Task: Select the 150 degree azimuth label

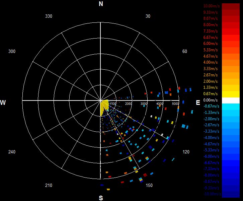Action: tap(149, 185)
